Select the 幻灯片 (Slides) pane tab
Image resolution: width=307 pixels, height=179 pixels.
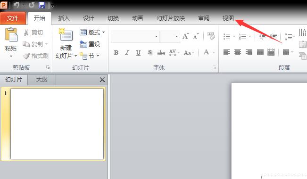tap(14, 80)
